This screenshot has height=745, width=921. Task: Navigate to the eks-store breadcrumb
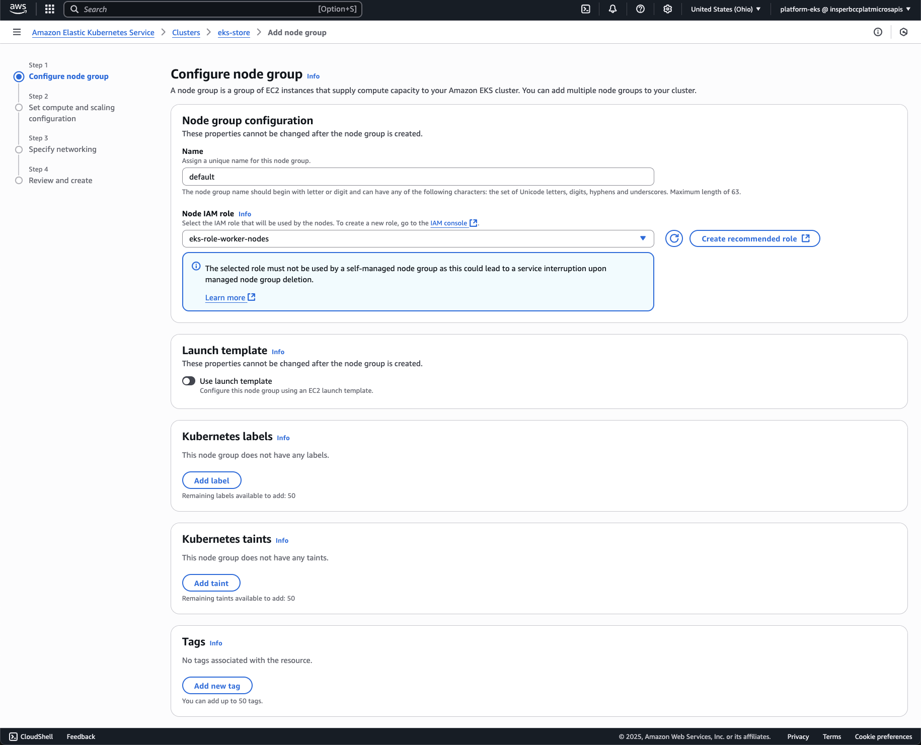pos(234,33)
